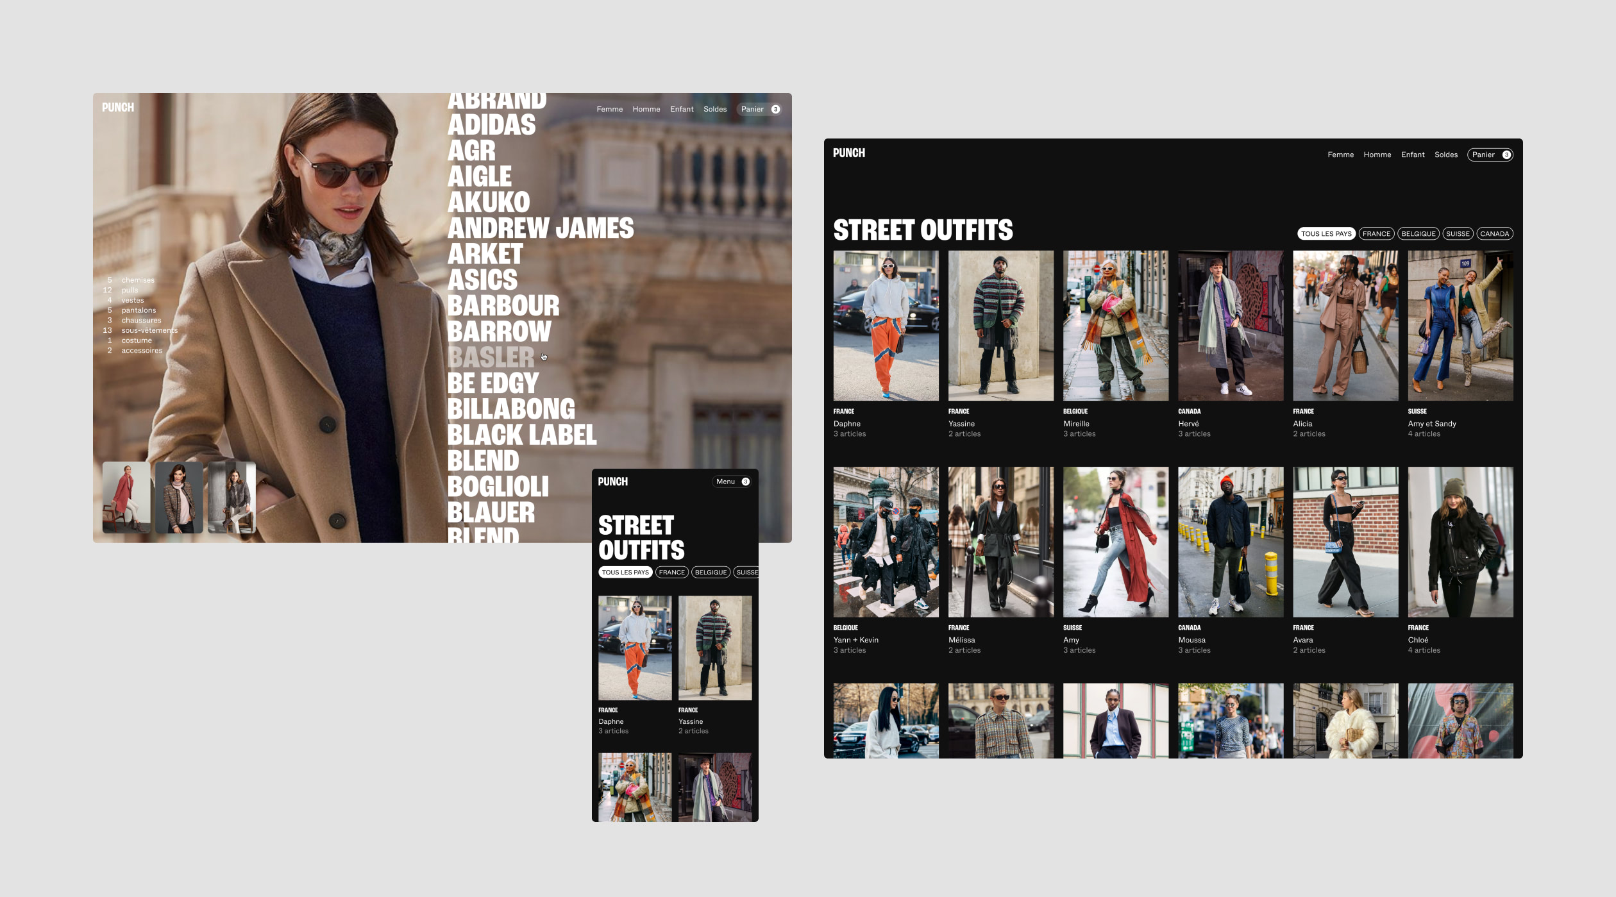Open Chloé outfit photo
Image resolution: width=1616 pixels, height=897 pixels.
click(x=1460, y=542)
